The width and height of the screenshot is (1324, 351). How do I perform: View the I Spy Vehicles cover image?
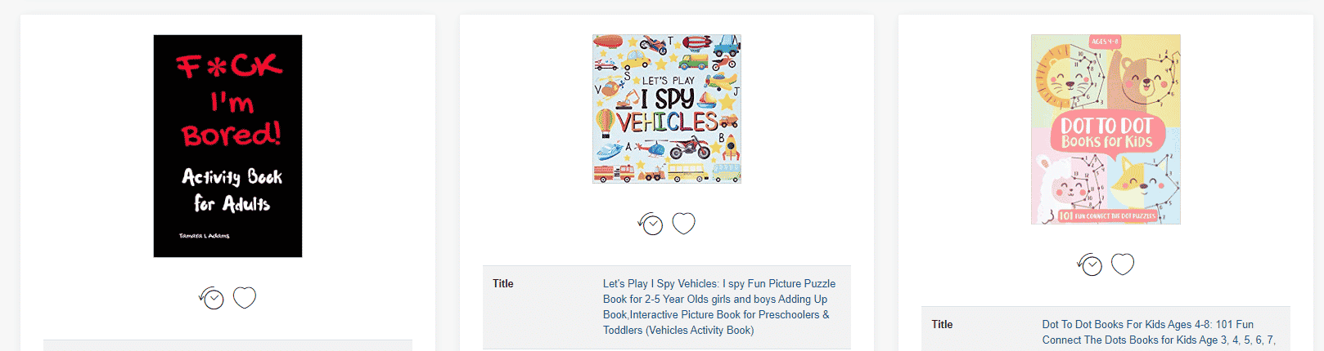pos(667,109)
